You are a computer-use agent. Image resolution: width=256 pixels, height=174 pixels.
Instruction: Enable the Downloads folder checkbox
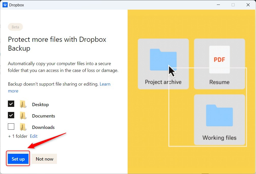coord(11,127)
